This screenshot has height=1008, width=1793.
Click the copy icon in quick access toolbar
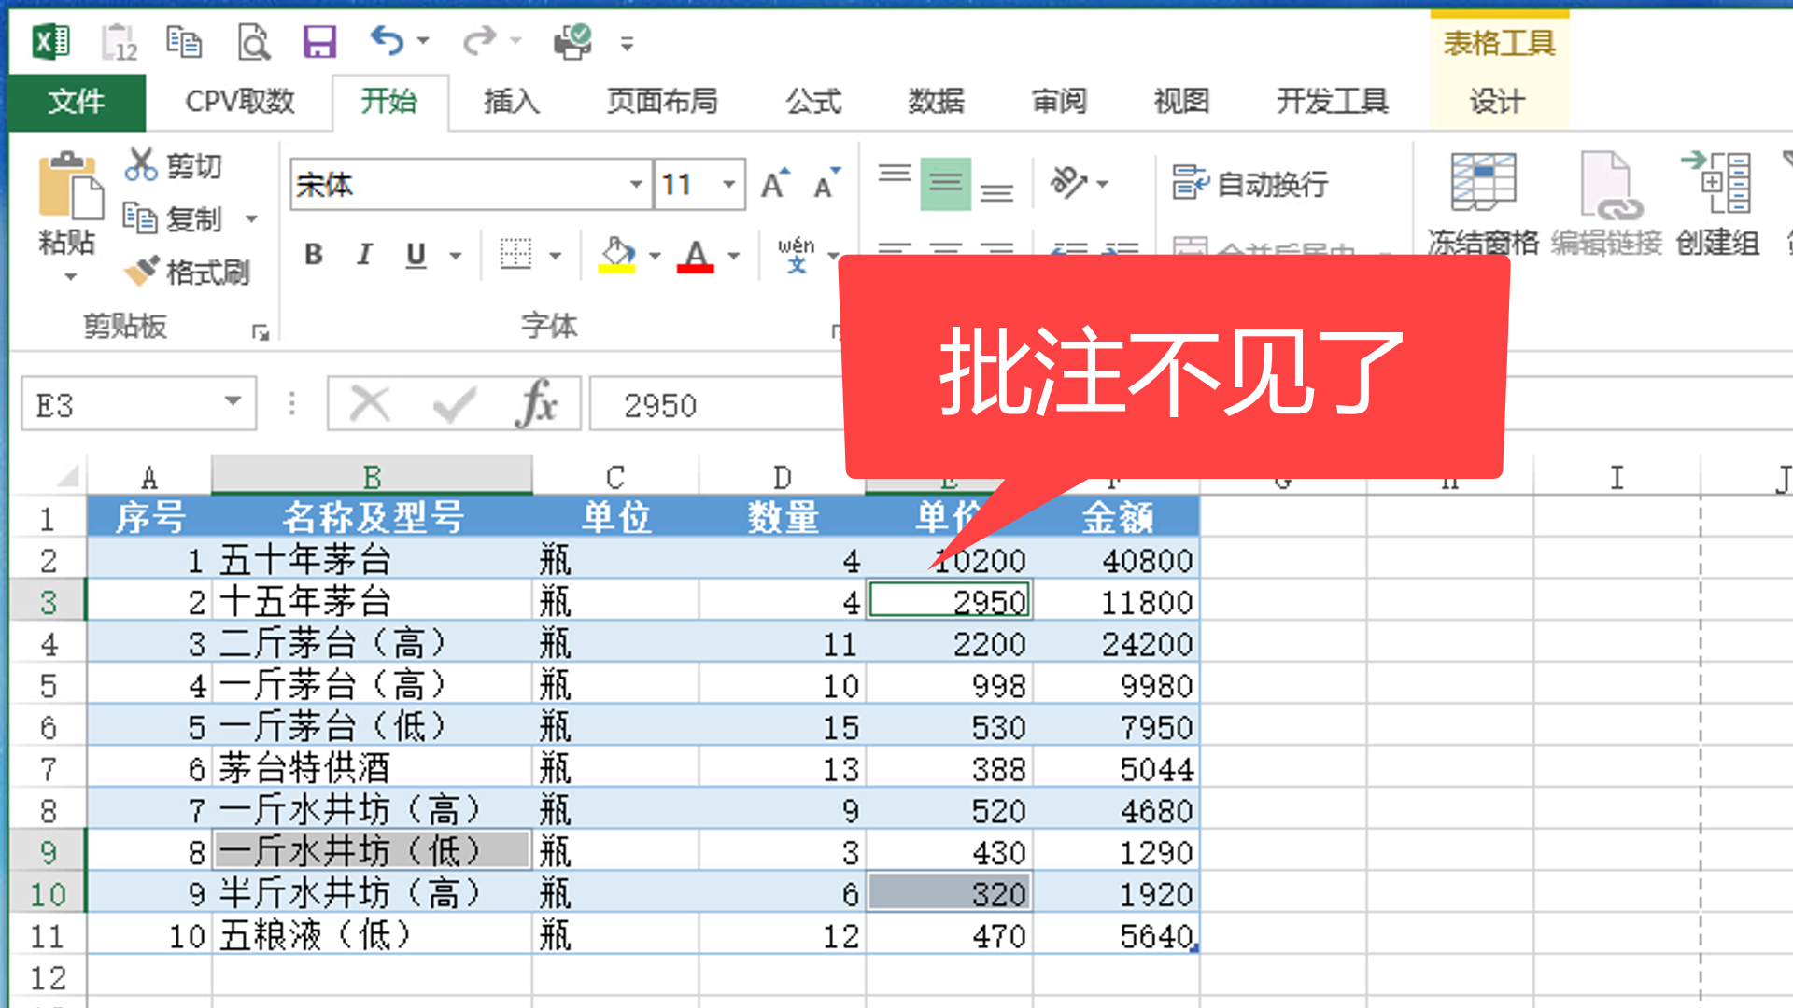coord(184,42)
